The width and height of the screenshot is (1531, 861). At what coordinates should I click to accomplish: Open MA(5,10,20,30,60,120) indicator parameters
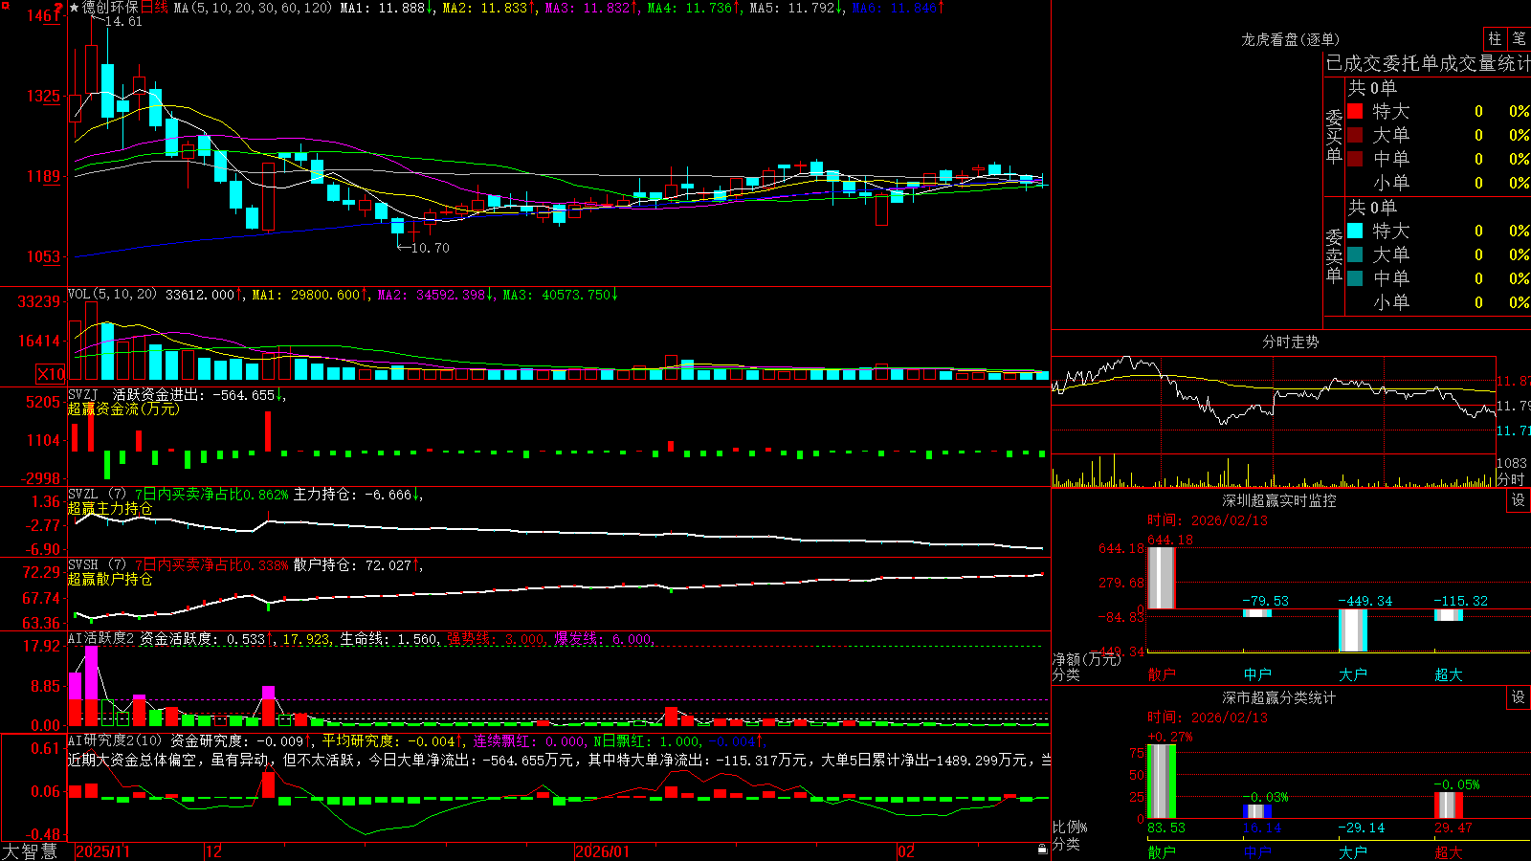253,8
